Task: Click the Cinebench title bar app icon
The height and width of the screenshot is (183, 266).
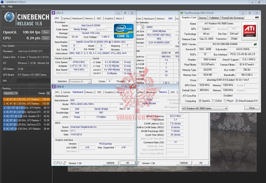Action: [2, 2]
